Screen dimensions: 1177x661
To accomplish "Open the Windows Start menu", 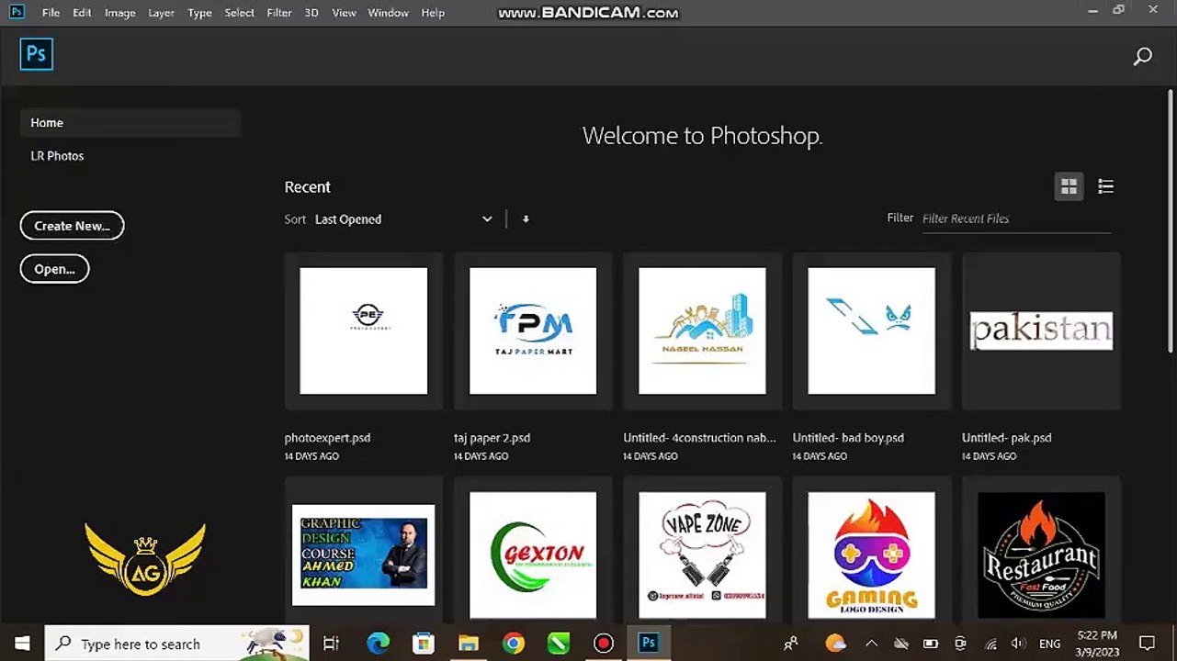I will (x=22, y=644).
